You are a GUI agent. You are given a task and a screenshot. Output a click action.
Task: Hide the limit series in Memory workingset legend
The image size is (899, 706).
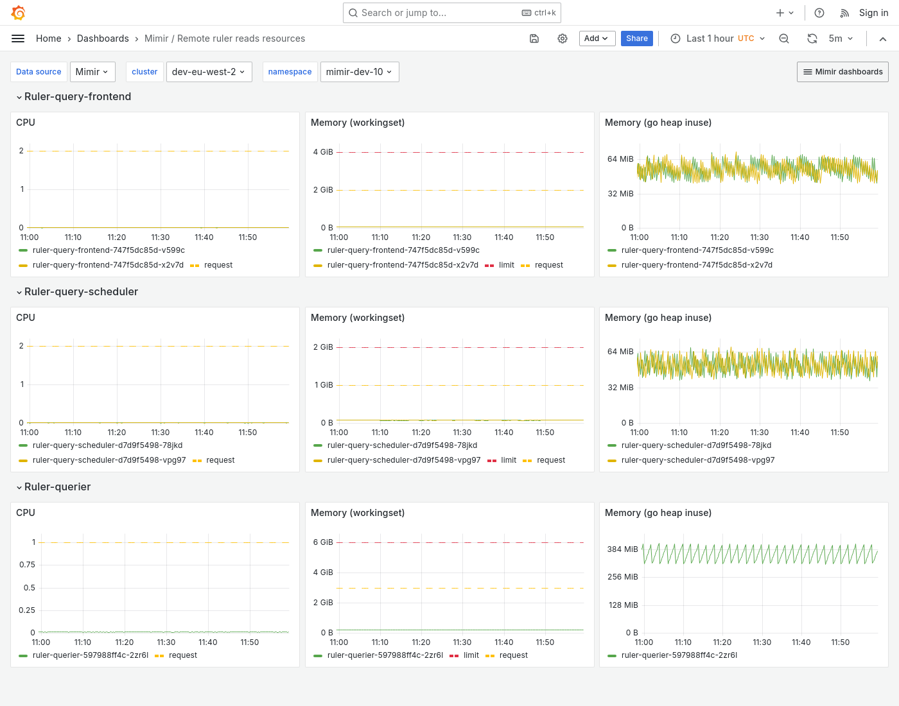(x=506, y=265)
